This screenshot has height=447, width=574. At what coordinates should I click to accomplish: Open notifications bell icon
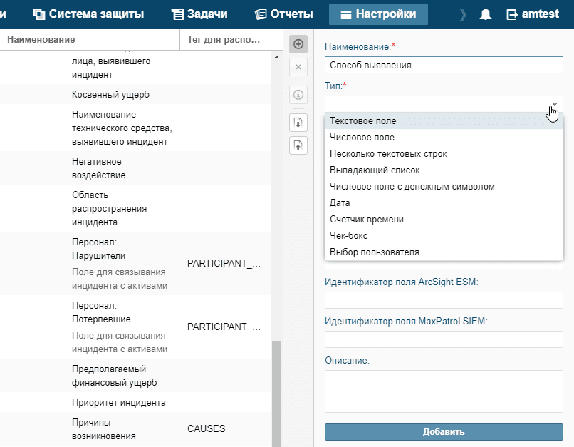[x=486, y=14]
